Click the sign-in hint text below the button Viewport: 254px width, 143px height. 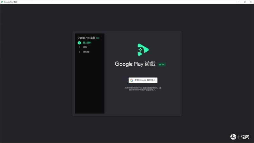coord(143,89)
